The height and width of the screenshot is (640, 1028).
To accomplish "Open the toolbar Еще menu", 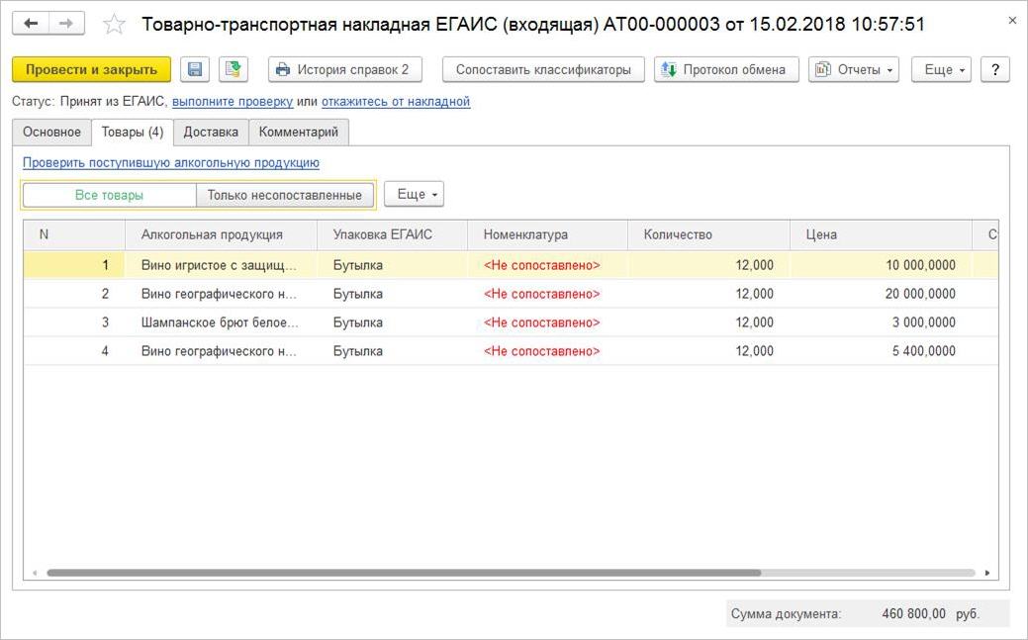I will click(x=942, y=69).
